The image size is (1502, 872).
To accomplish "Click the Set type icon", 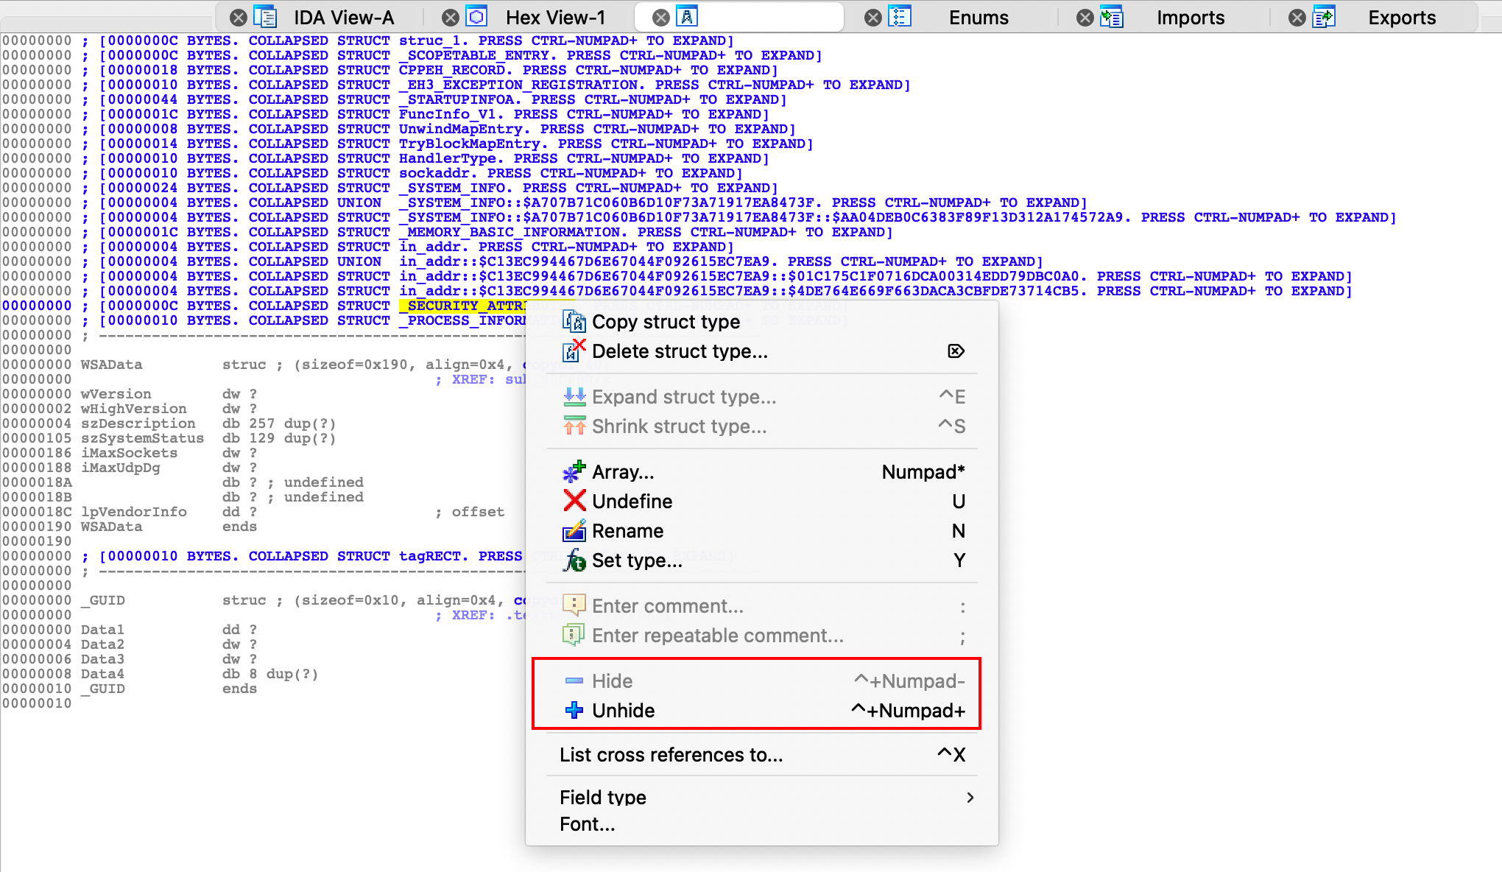I will (574, 560).
